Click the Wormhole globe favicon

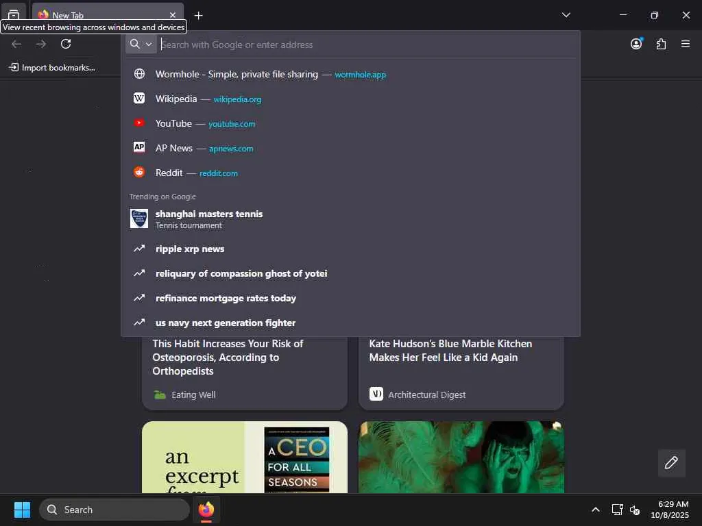click(139, 74)
